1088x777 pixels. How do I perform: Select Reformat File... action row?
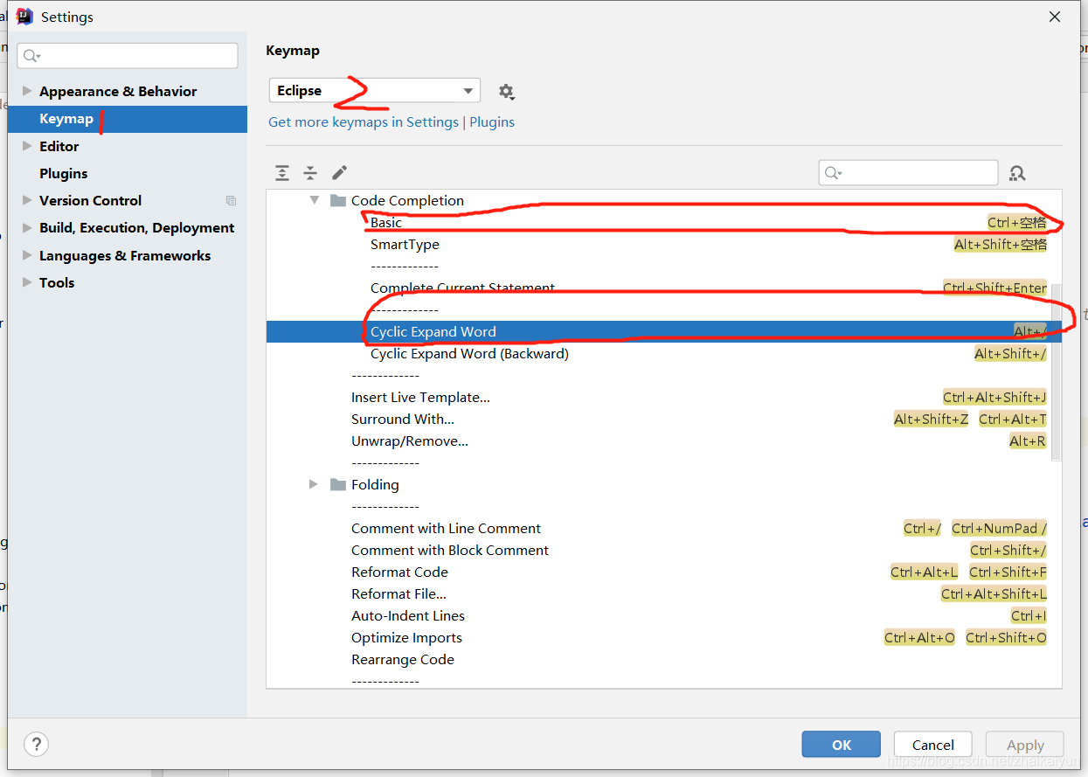coord(664,594)
